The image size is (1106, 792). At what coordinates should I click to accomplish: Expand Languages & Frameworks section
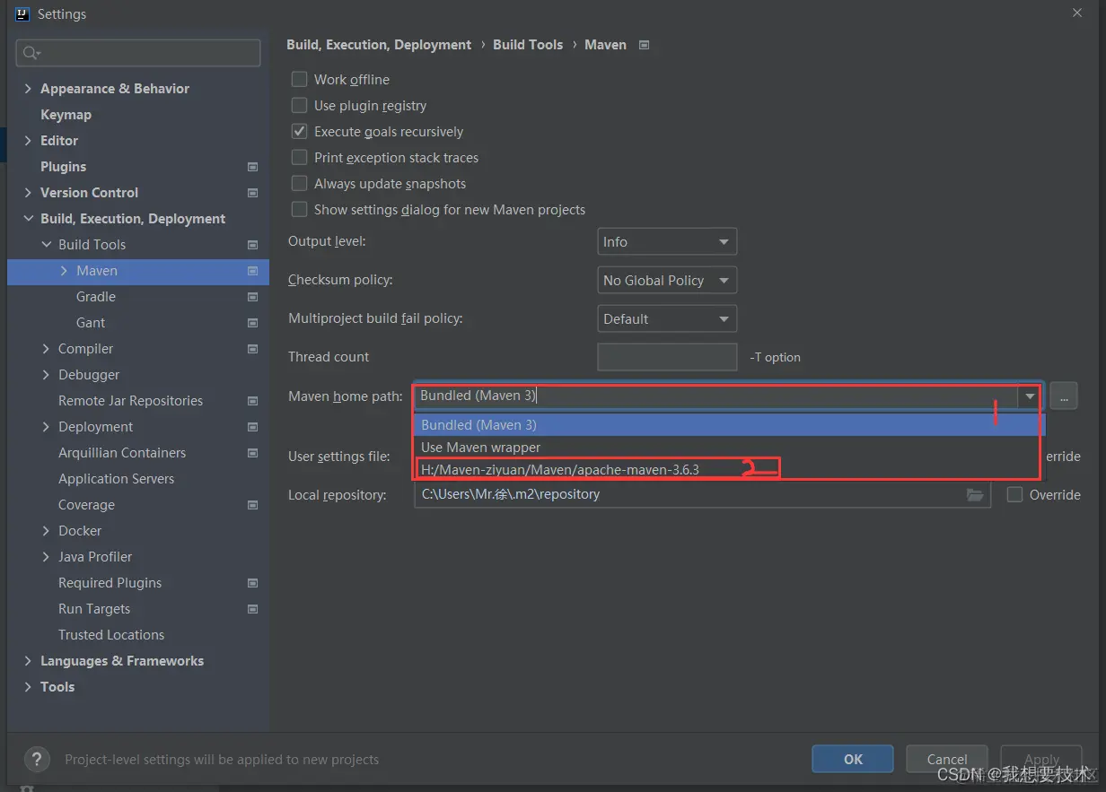[28, 661]
